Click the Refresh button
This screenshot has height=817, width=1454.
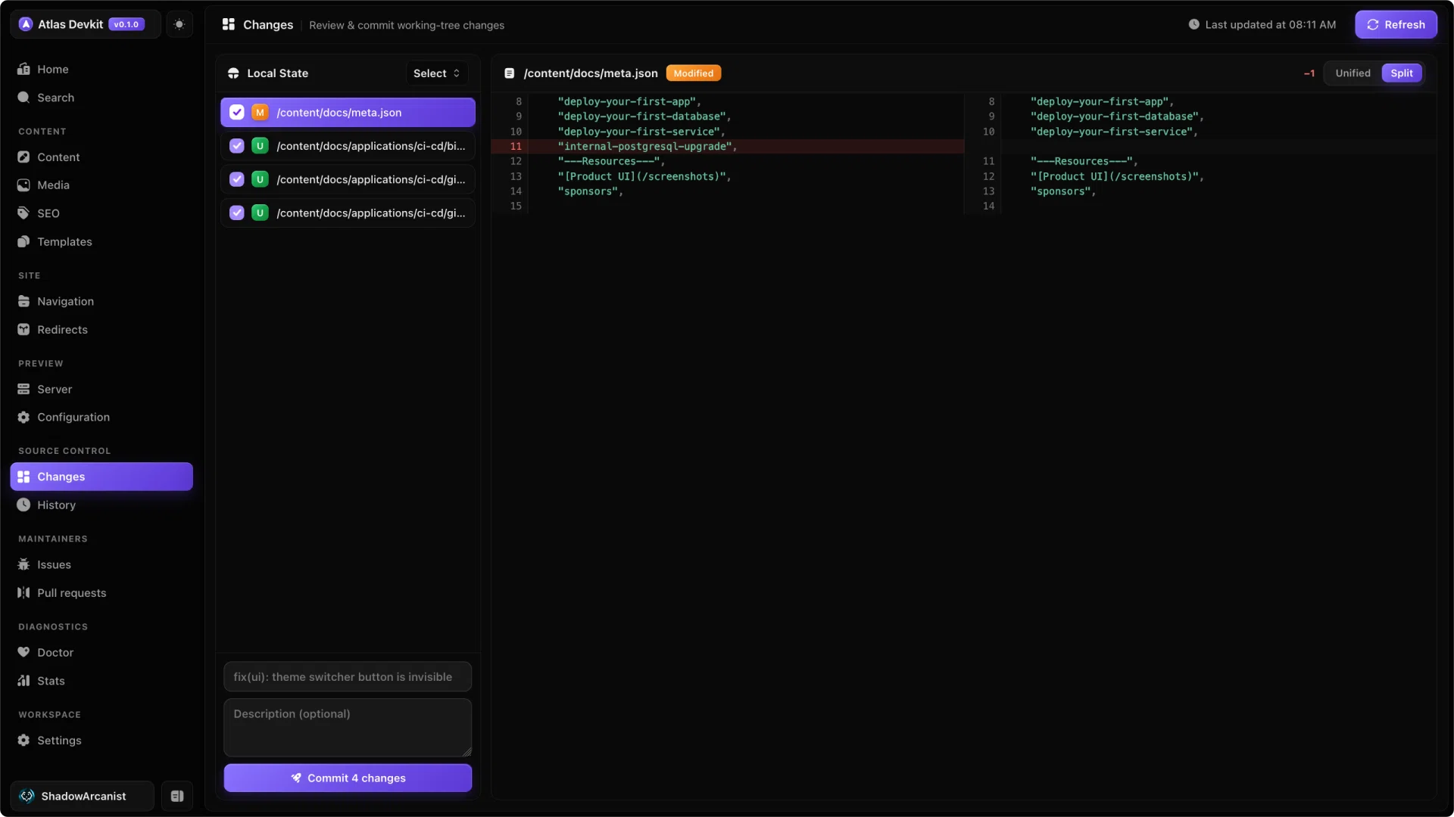pyautogui.click(x=1396, y=24)
